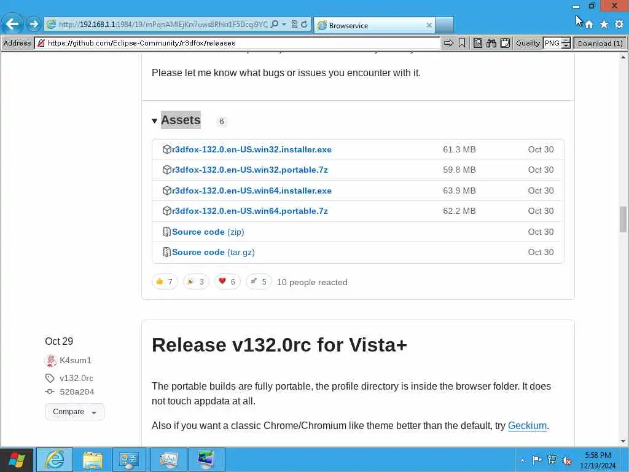
Task: Show hidden tray icons arrow
Action: [522, 460]
